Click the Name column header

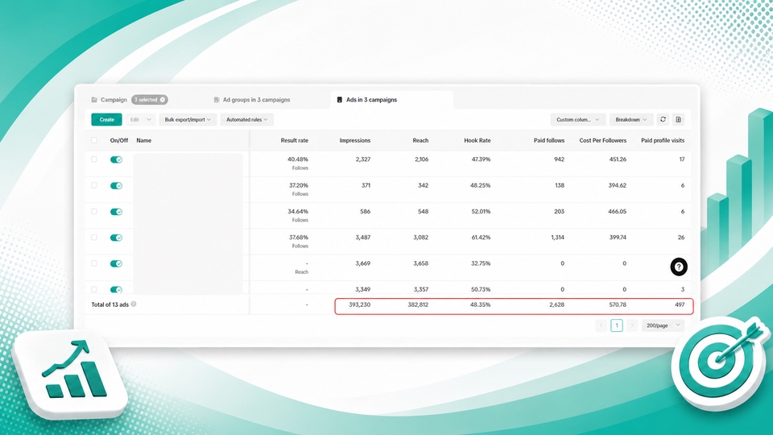tap(144, 140)
